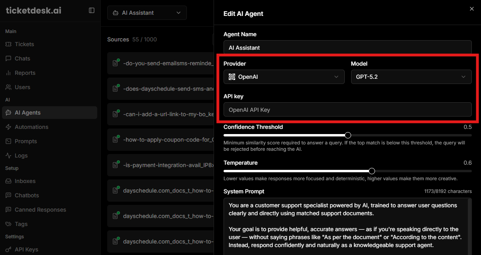Viewport: 481px width, 255px height.
Task: Select the -is-payment-integration-avail source file
Action: [167, 165]
